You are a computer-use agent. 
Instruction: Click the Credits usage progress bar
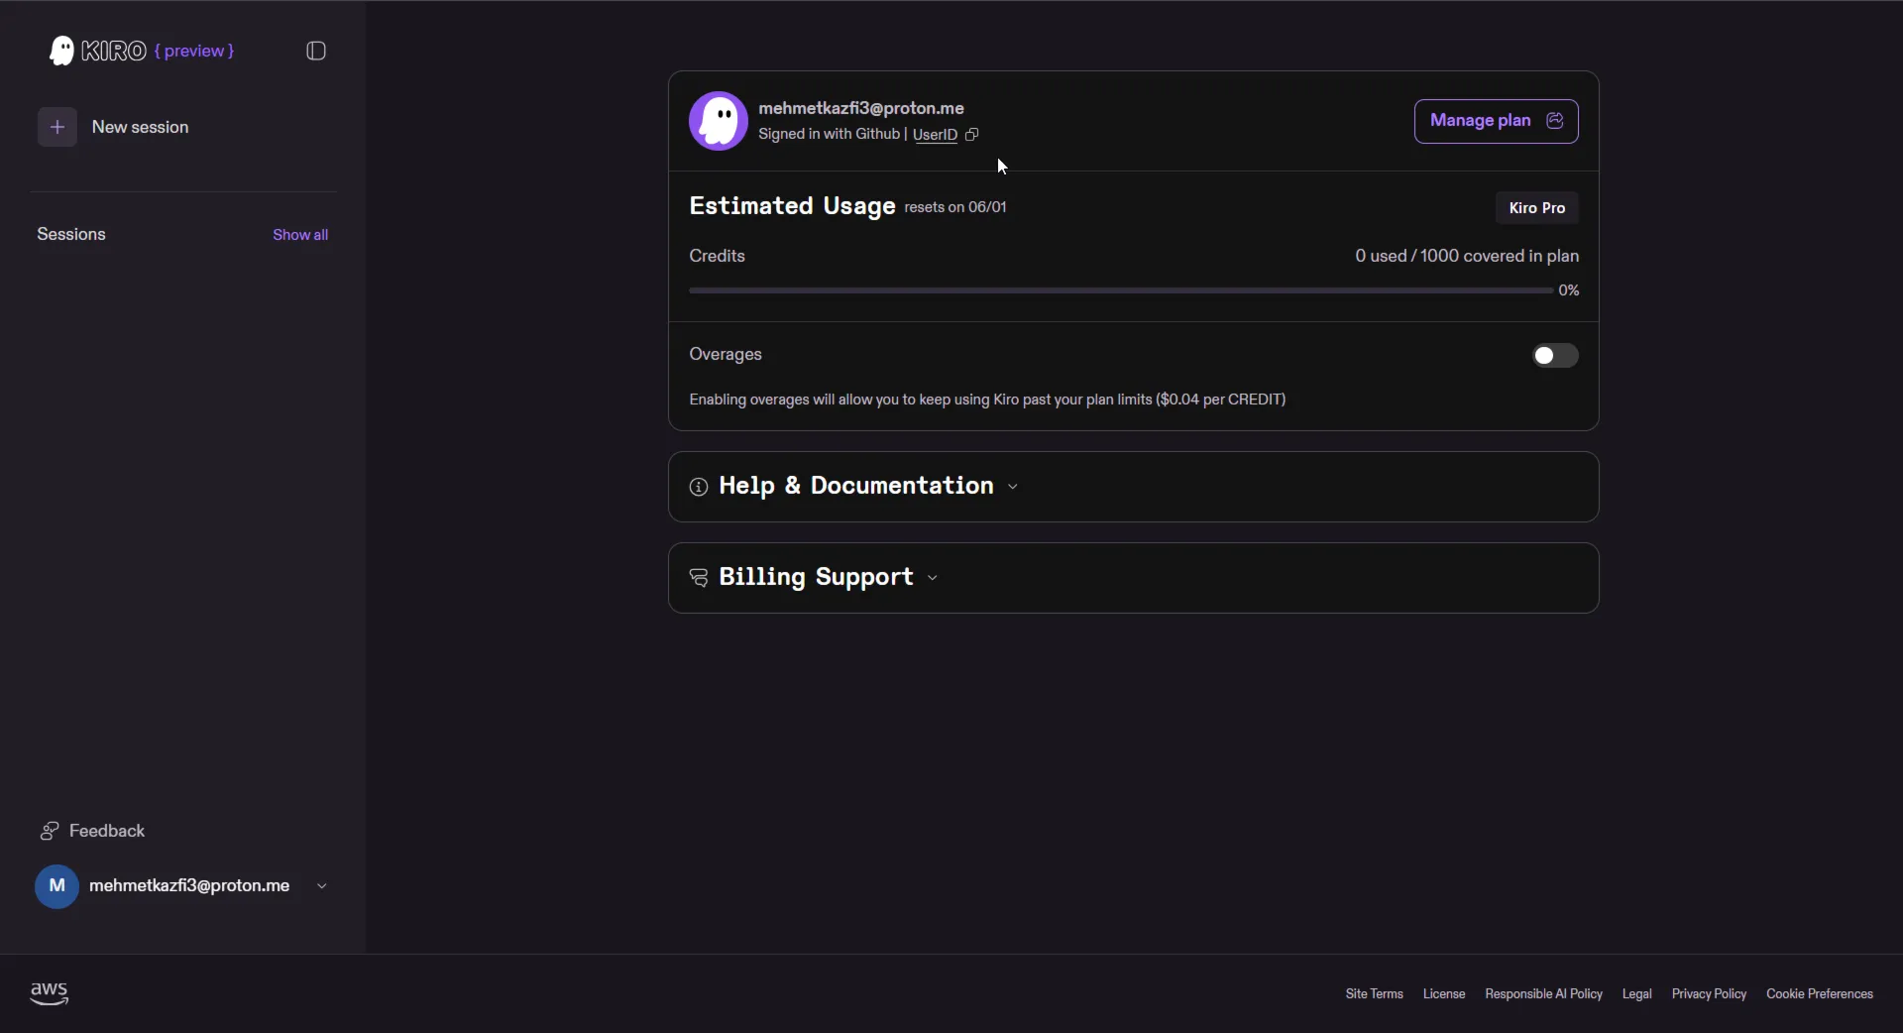[x=1121, y=290]
